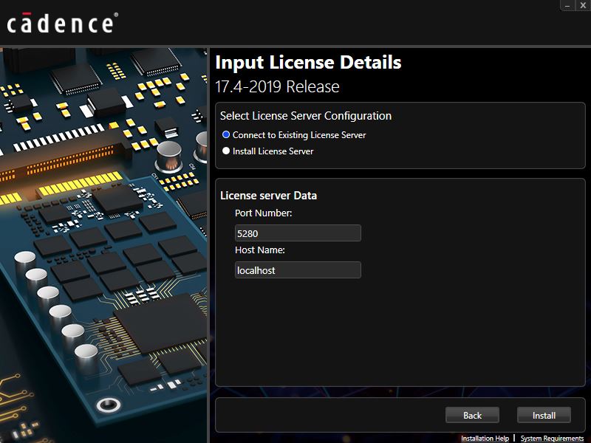Minimize the Cadence installer window

pyautogui.click(x=567, y=5)
